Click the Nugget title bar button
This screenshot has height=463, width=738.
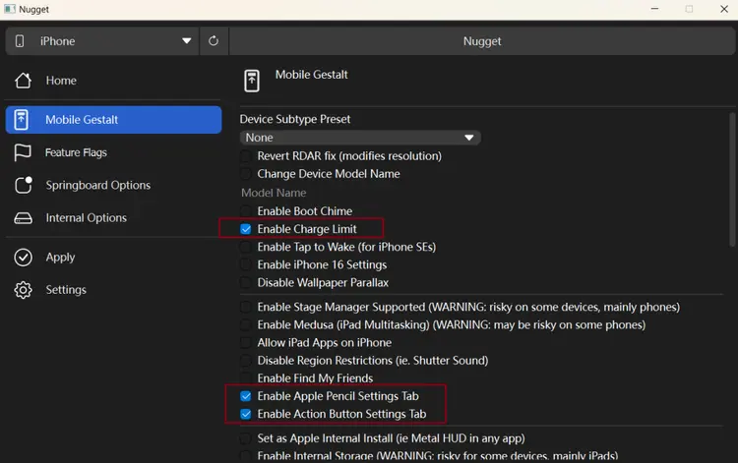481,41
